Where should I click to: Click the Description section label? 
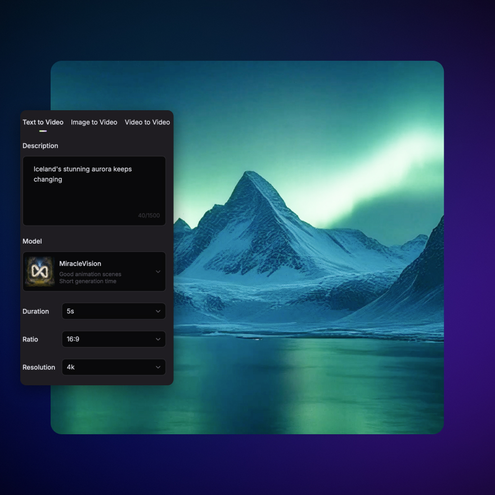[40, 146]
